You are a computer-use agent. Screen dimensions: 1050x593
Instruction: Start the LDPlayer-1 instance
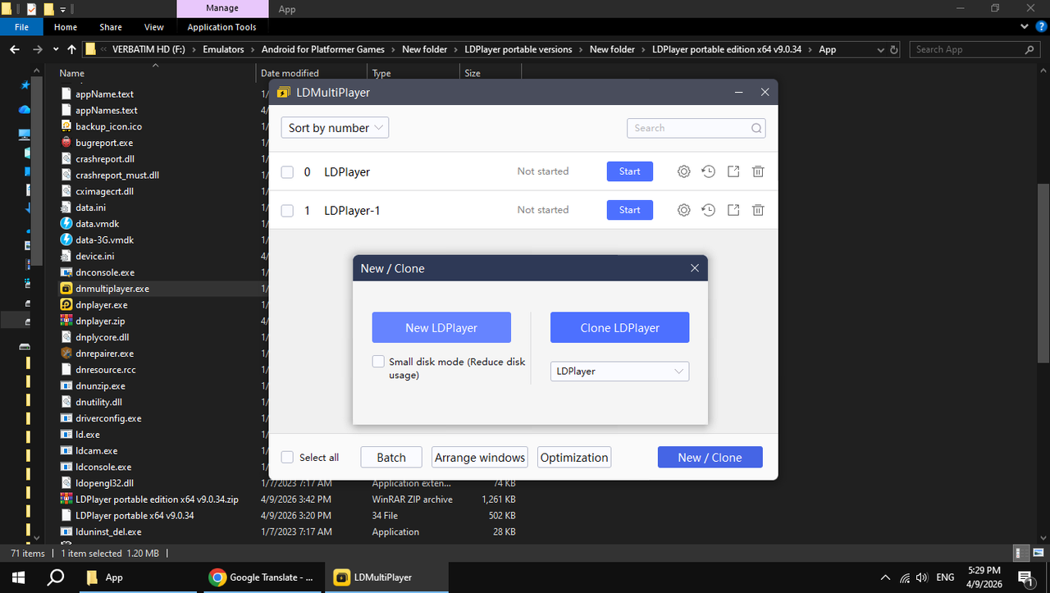pos(630,210)
